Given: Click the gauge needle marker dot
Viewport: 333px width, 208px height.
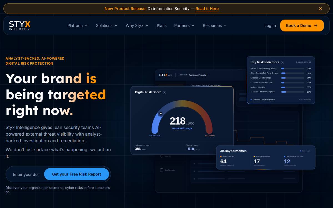Looking at the screenshot, I should pyautogui.click(x=161, y=113).
